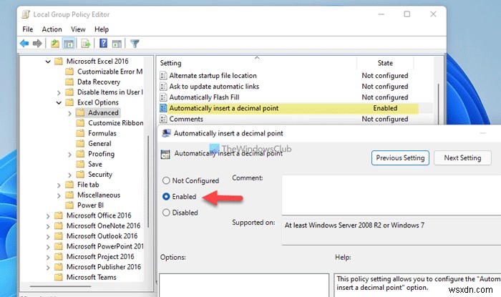This screenshot has width=501, height=297.
Task: Collapse the Excel Options node
Action: [59, 102]
